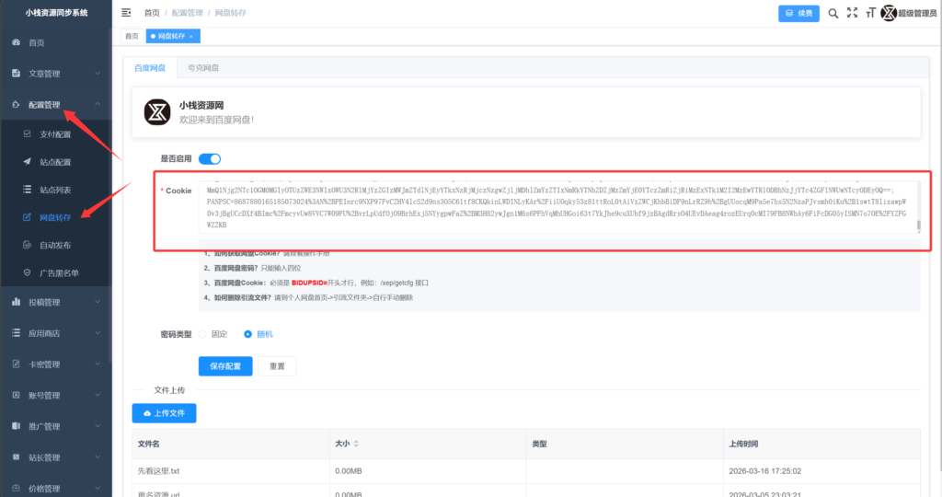Expand the 文章管理 sidebar menu
The width and height of the screenshot is (942, 497).
pos(55,74)
